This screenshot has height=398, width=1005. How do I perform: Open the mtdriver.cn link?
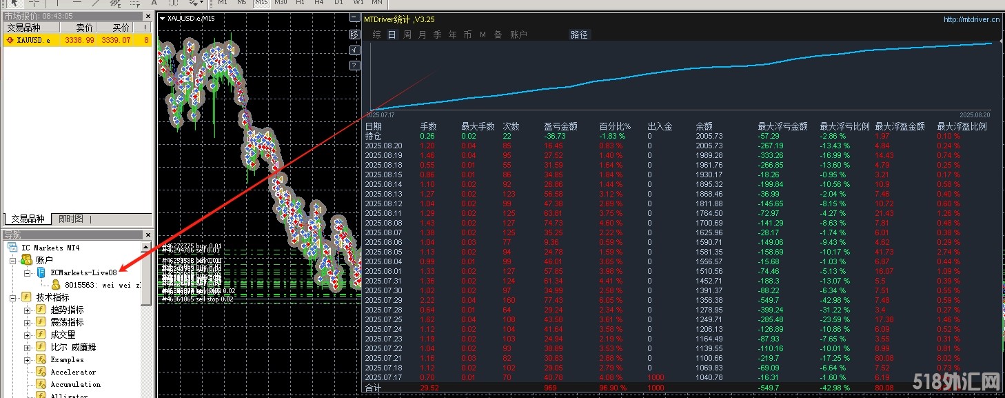pos(971,19)
